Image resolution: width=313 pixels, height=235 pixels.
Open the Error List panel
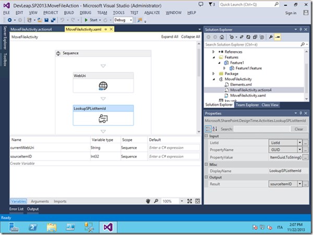pos(16,209)
